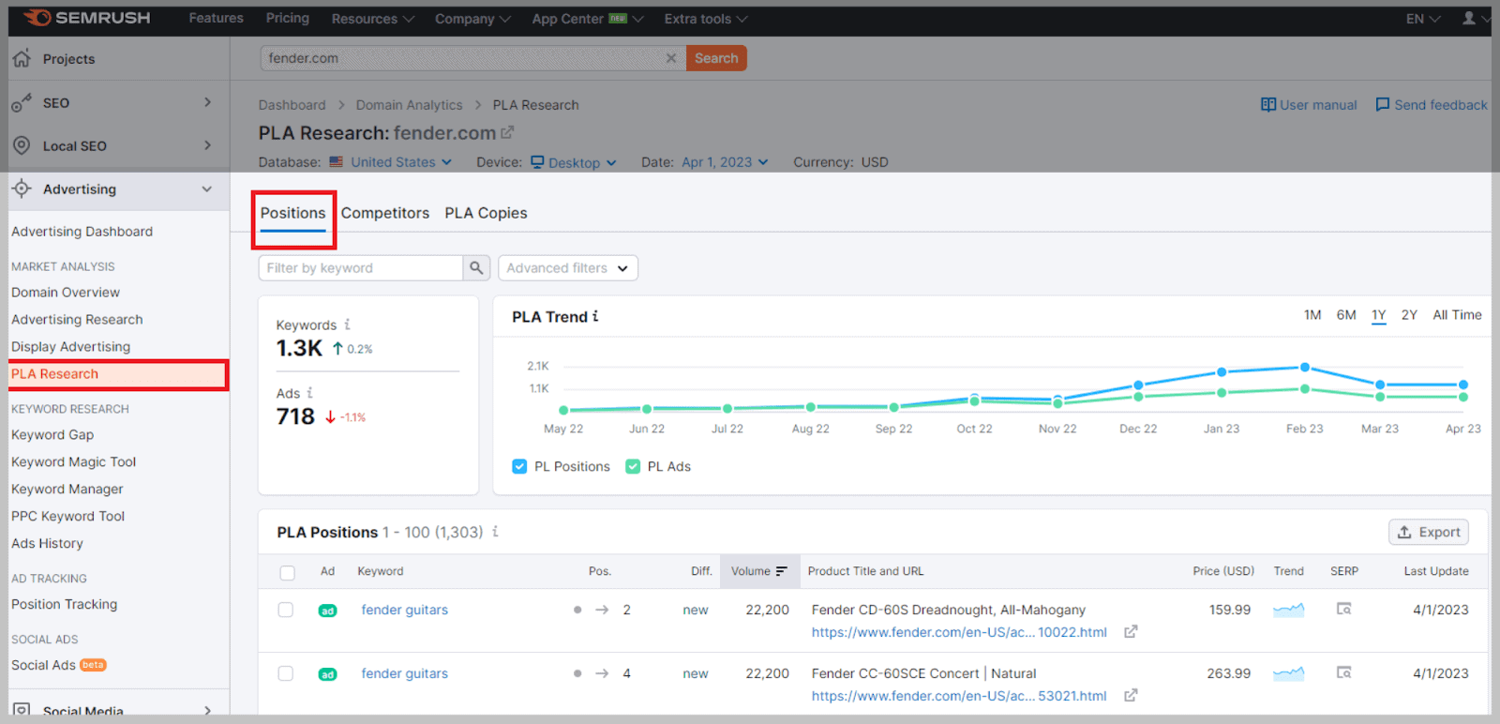Viewport: 1500px width, 724px height.
Task: Open external link for 10022.html URL
Action: point(1131,632)
